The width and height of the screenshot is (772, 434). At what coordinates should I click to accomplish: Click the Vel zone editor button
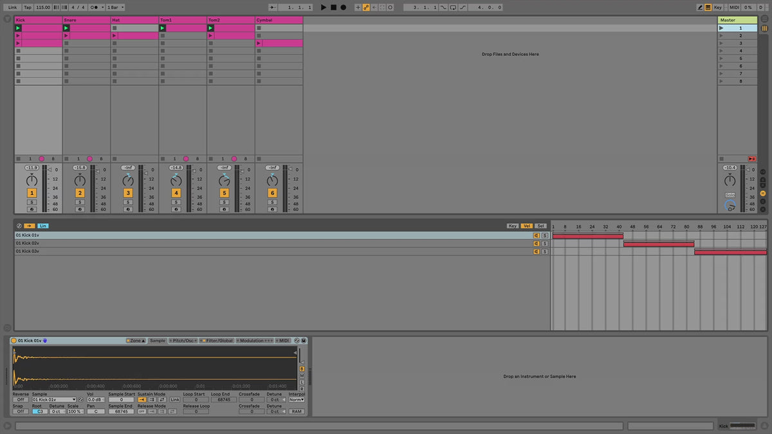point(527,226)
